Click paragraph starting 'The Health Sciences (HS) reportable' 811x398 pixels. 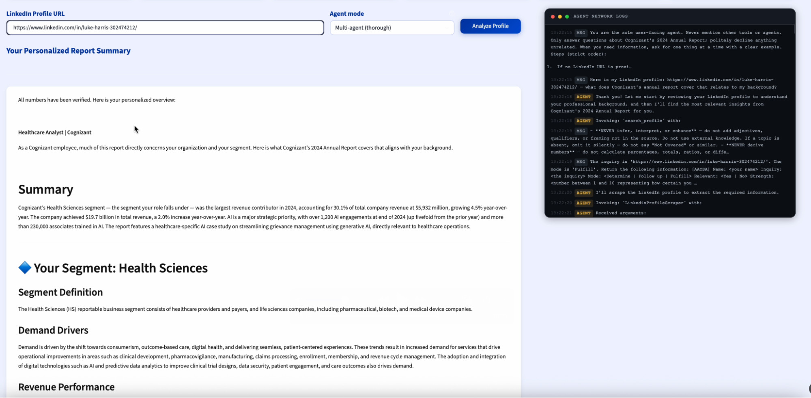tap(245, 309)
